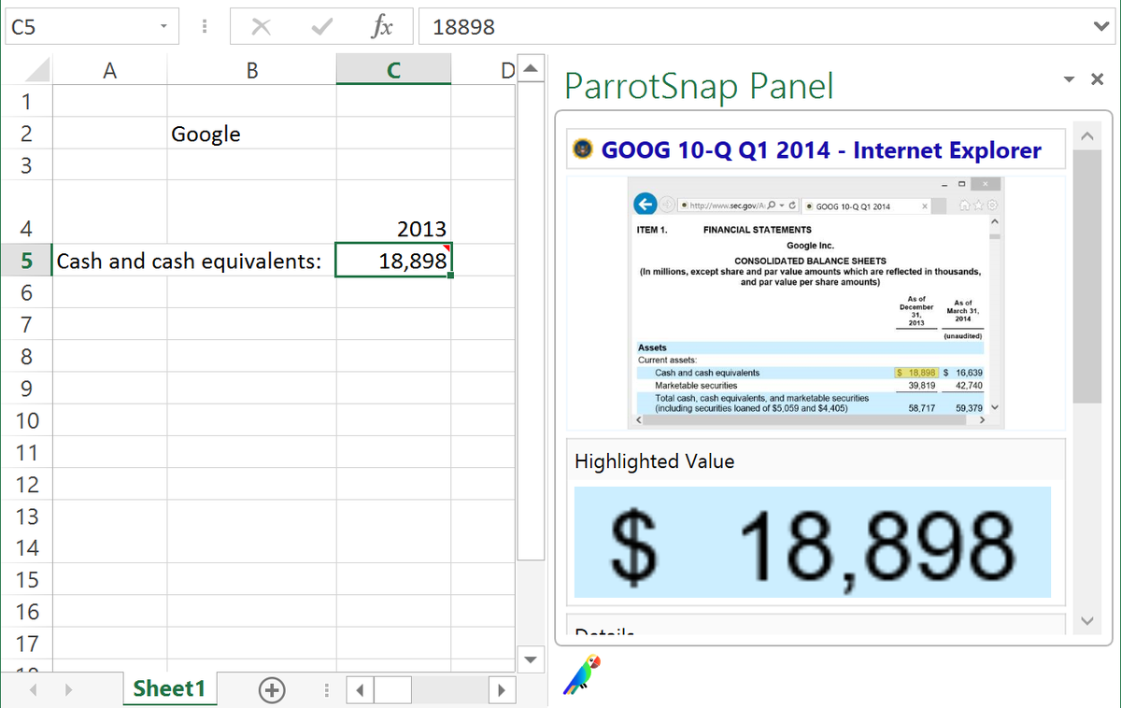Close the ParrotSnap Panel
1121x708 pixels.
1097,81
